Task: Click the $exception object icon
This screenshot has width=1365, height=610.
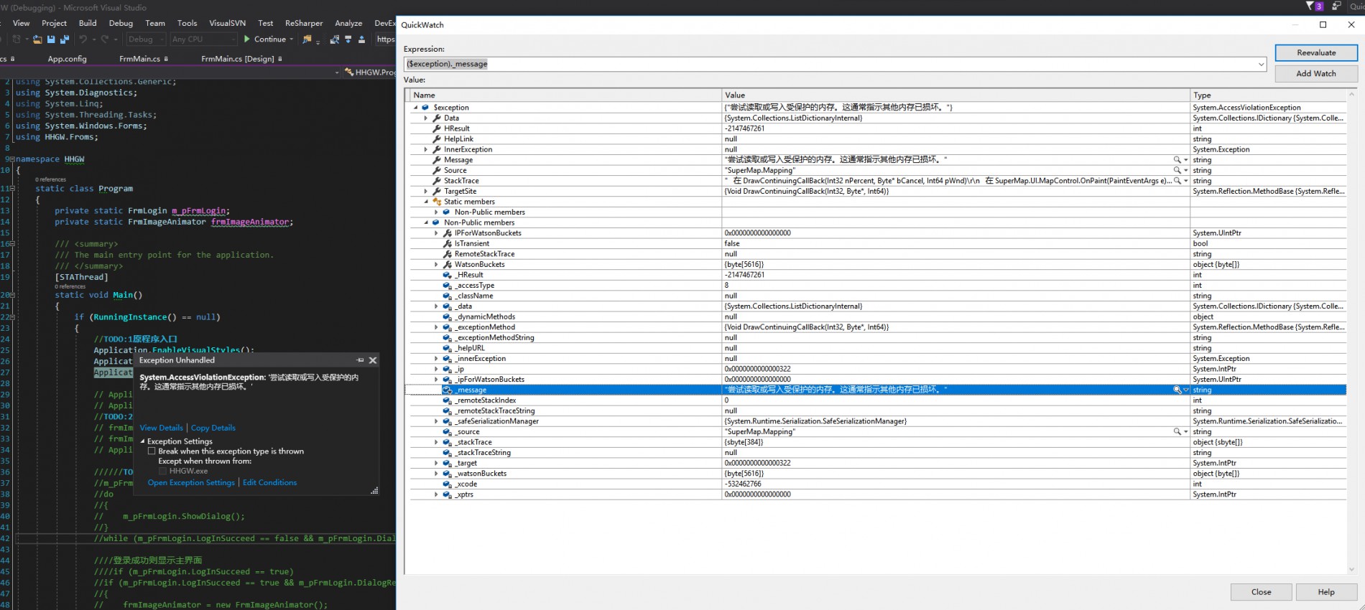Action: pyautogui.click(x=425, y=108)
